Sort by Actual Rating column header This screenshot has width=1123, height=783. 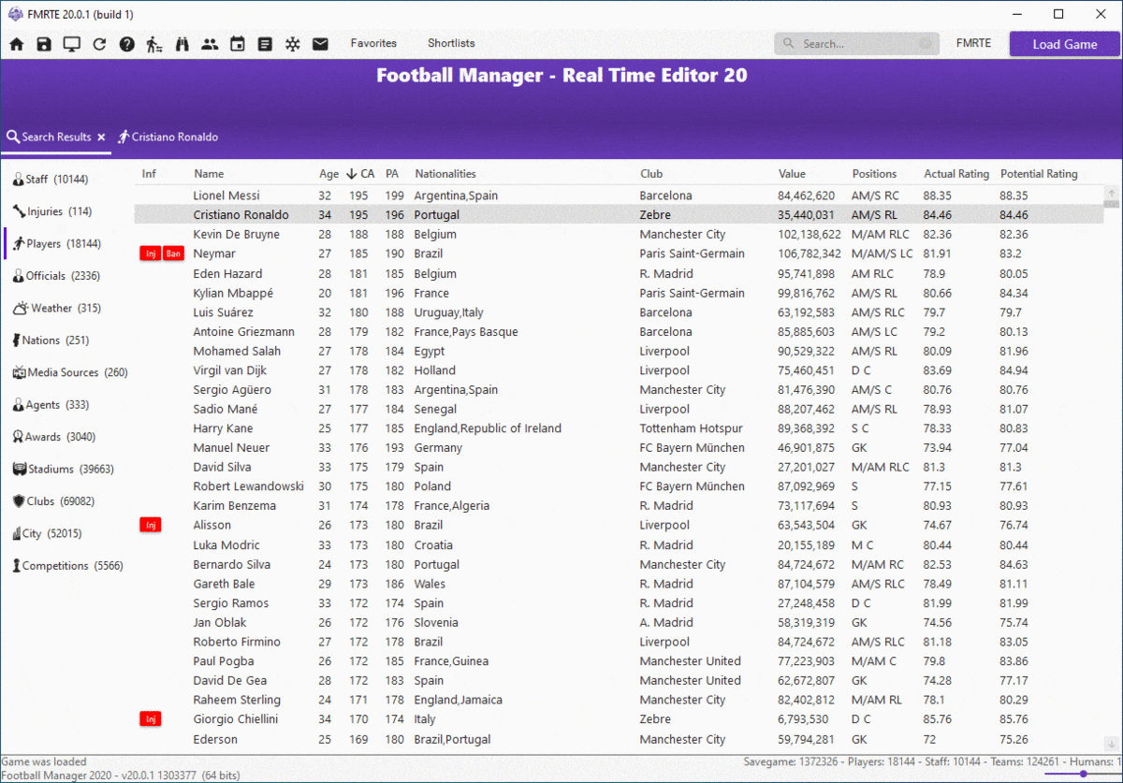956,173
